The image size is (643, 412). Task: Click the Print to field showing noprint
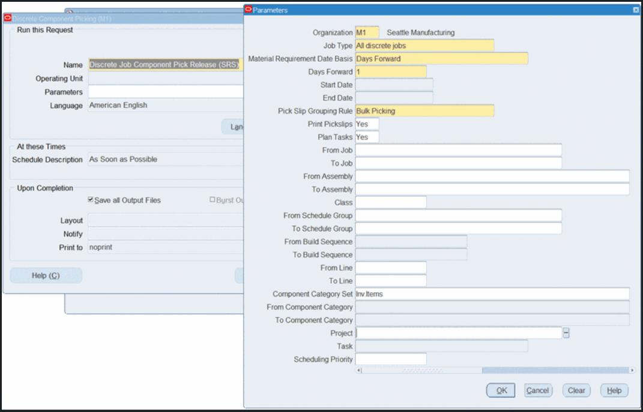pyautogui.click(x=166, y=247)
